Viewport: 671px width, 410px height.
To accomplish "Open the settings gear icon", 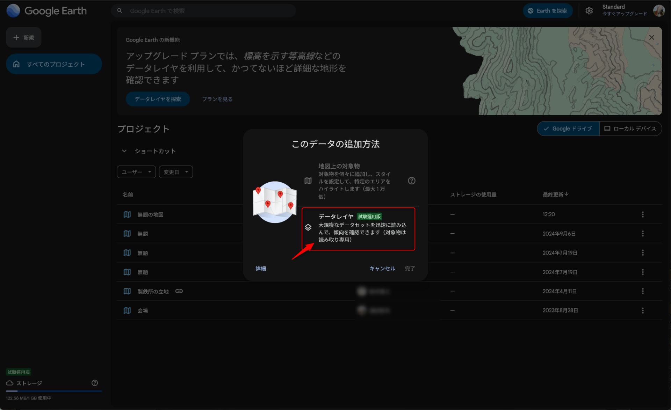I will 589,11.
